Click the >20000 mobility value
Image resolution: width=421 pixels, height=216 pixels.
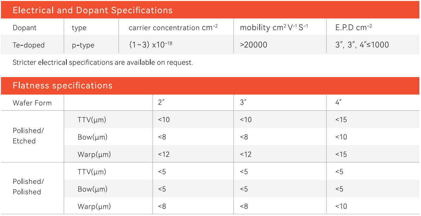click(254, 45)
